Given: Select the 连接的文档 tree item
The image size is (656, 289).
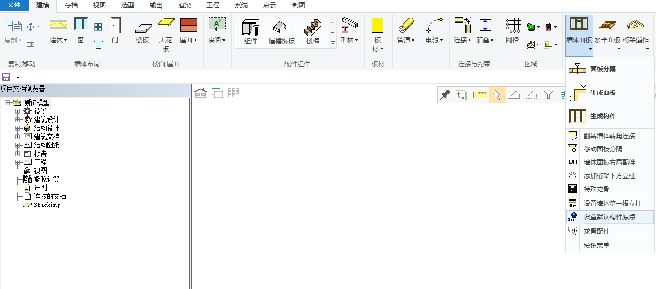Looking at the screenshot, I should (x=50, y=196).
